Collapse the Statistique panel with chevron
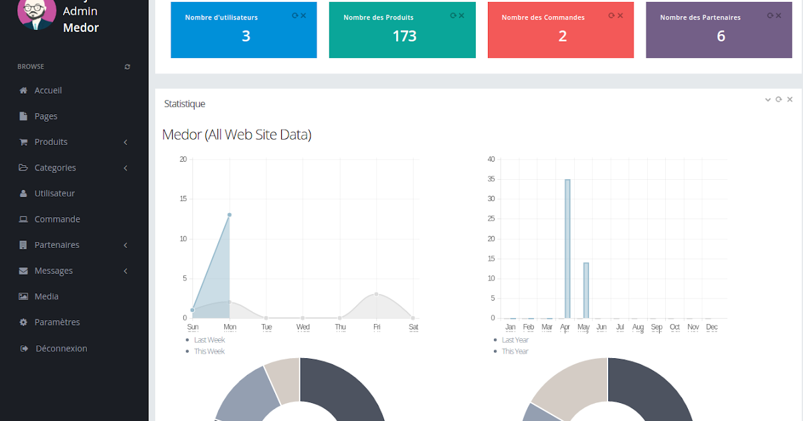Image resolution: width=803 pixels, height=421 pixels. 768,100
